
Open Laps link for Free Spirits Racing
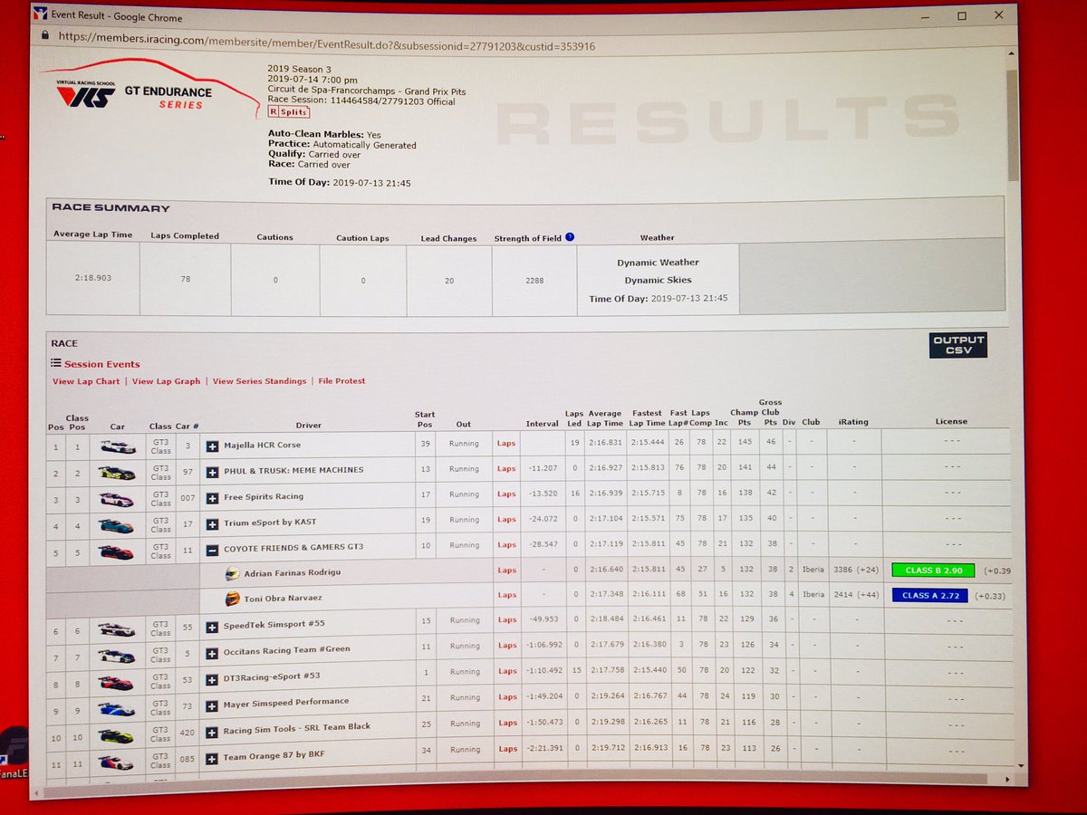(x=506, y=494)
